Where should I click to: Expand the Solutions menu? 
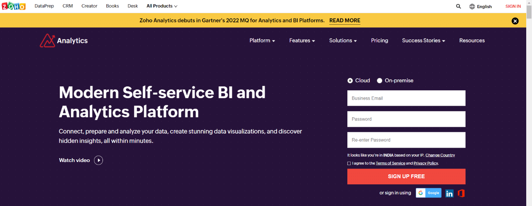343,41
